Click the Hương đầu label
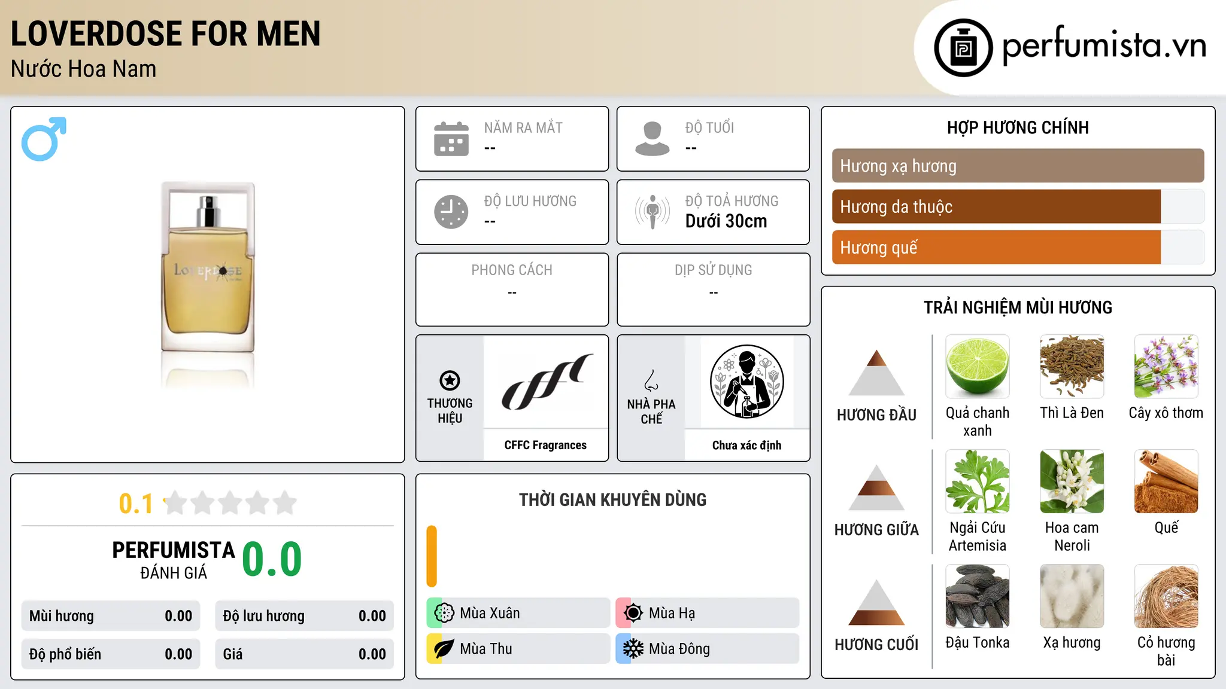The image size is (1226, 689). click(876, 414)
